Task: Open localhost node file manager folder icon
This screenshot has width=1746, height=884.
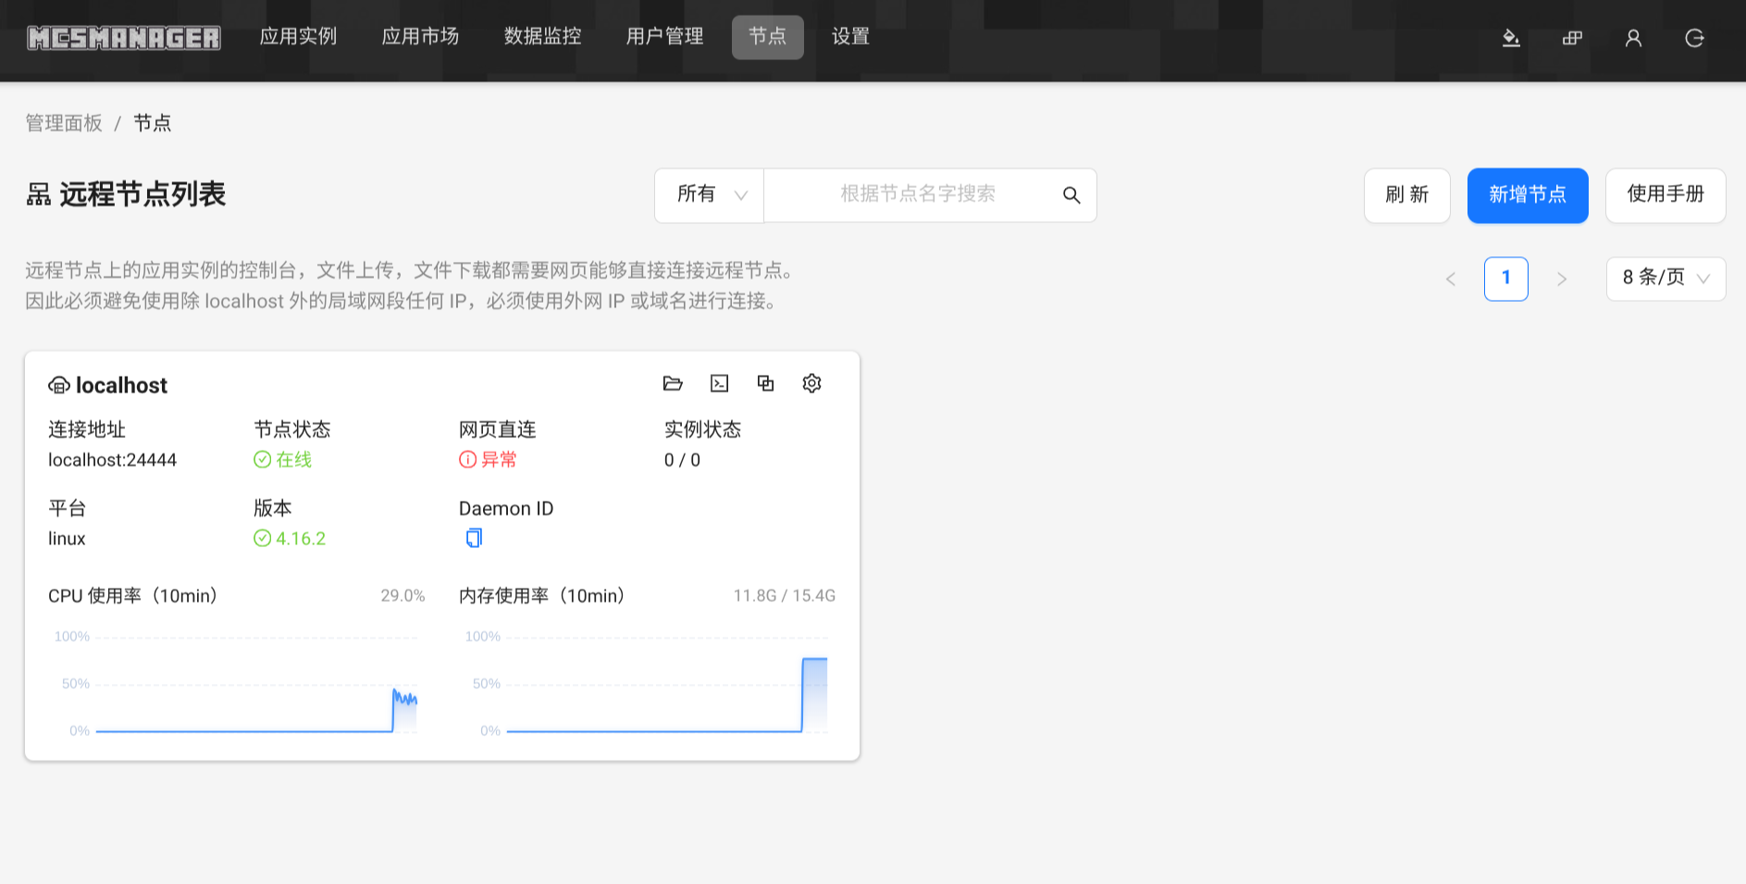Action: click(673, 383)
